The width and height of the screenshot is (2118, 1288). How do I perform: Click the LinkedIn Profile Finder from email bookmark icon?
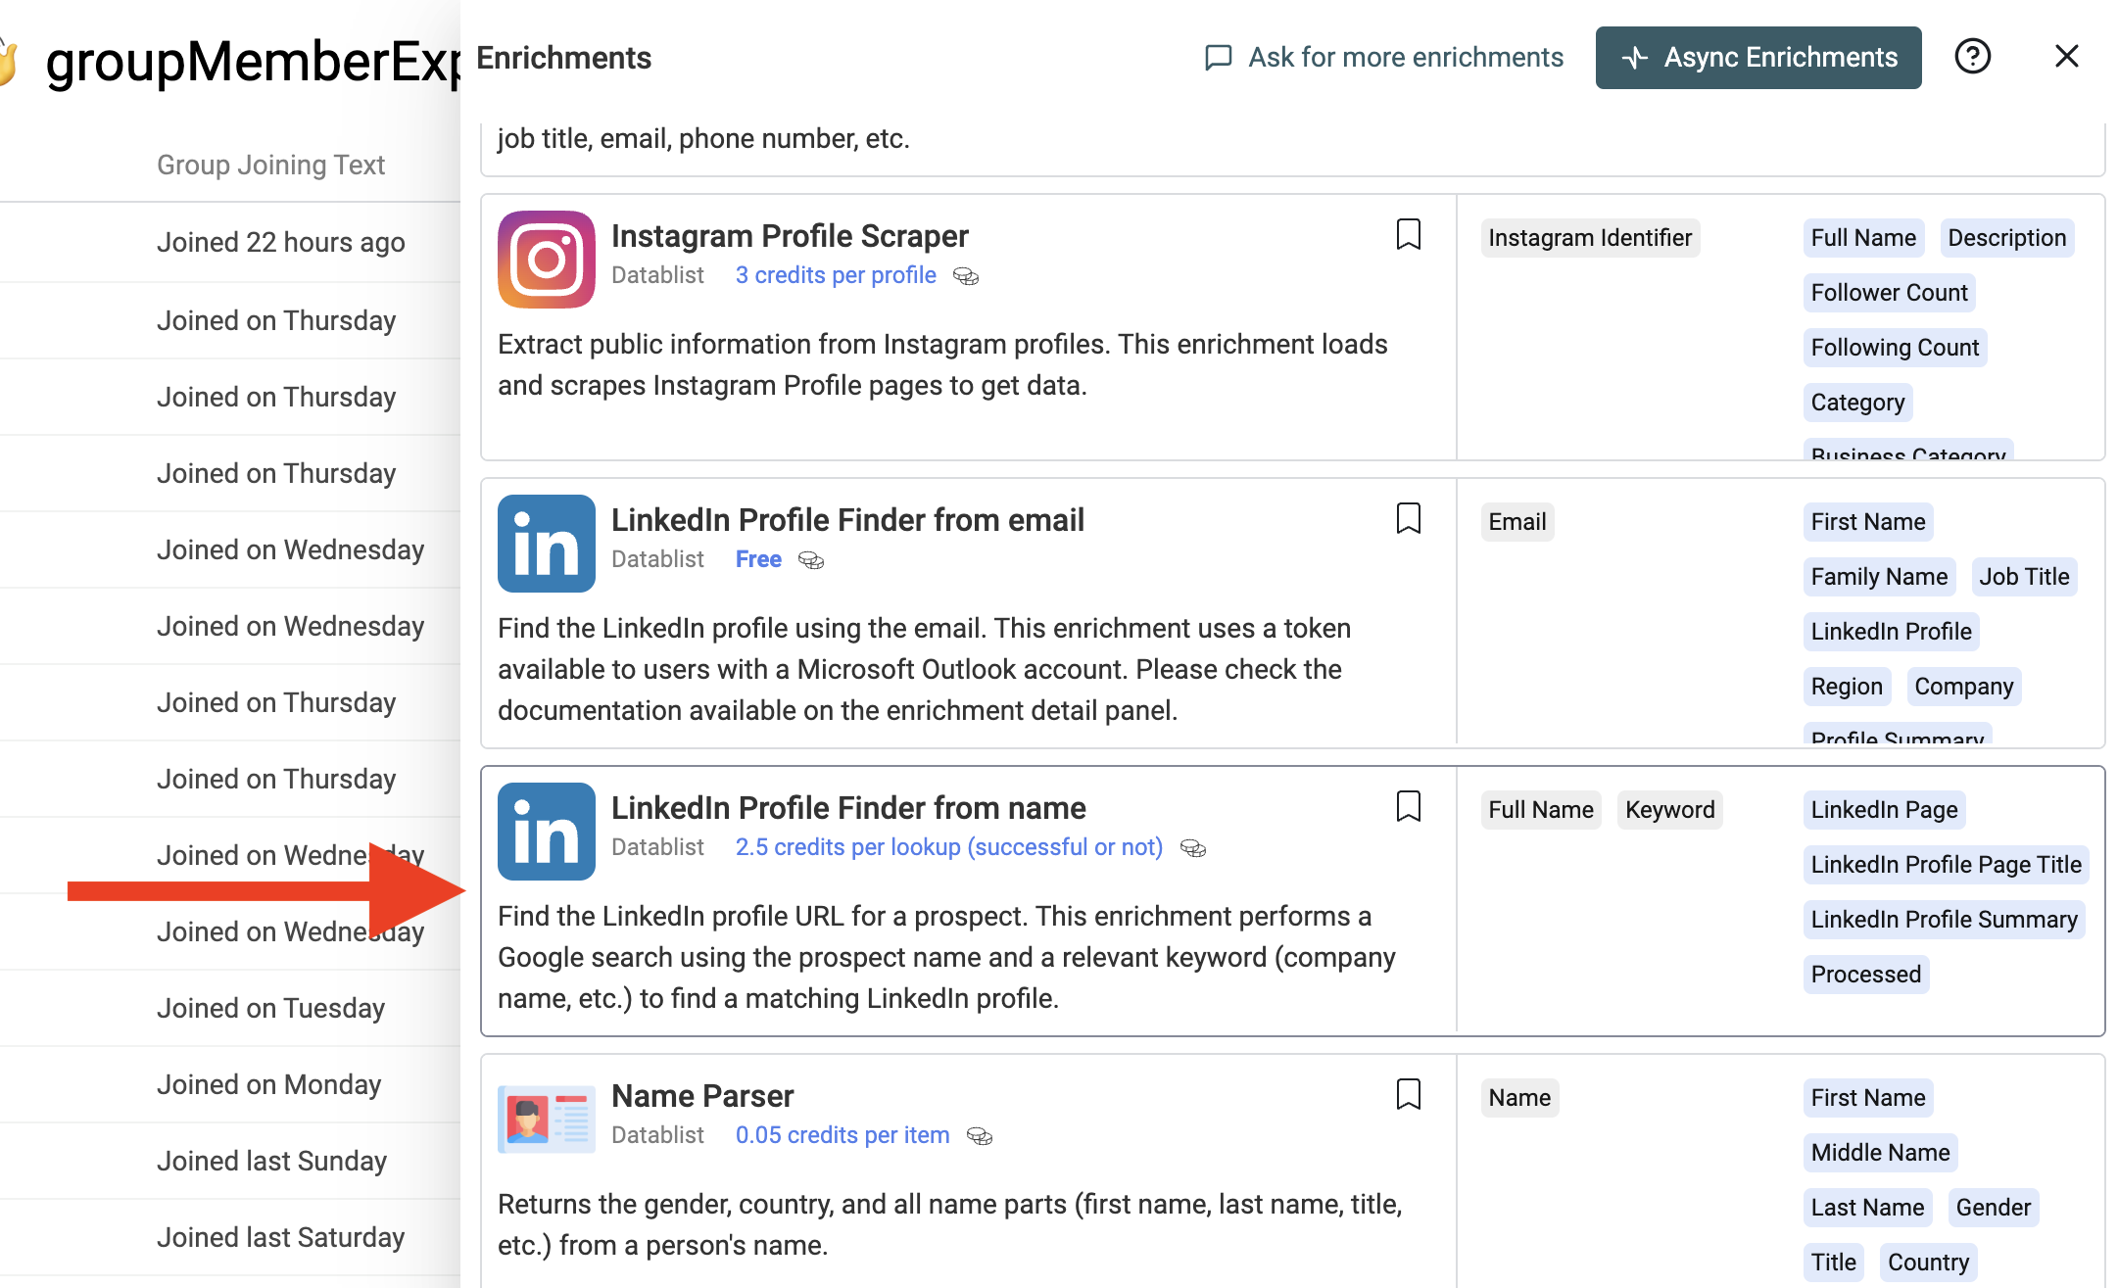(1409, 518)
